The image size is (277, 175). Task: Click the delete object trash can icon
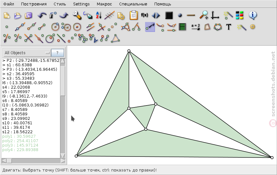pos(52,16)
